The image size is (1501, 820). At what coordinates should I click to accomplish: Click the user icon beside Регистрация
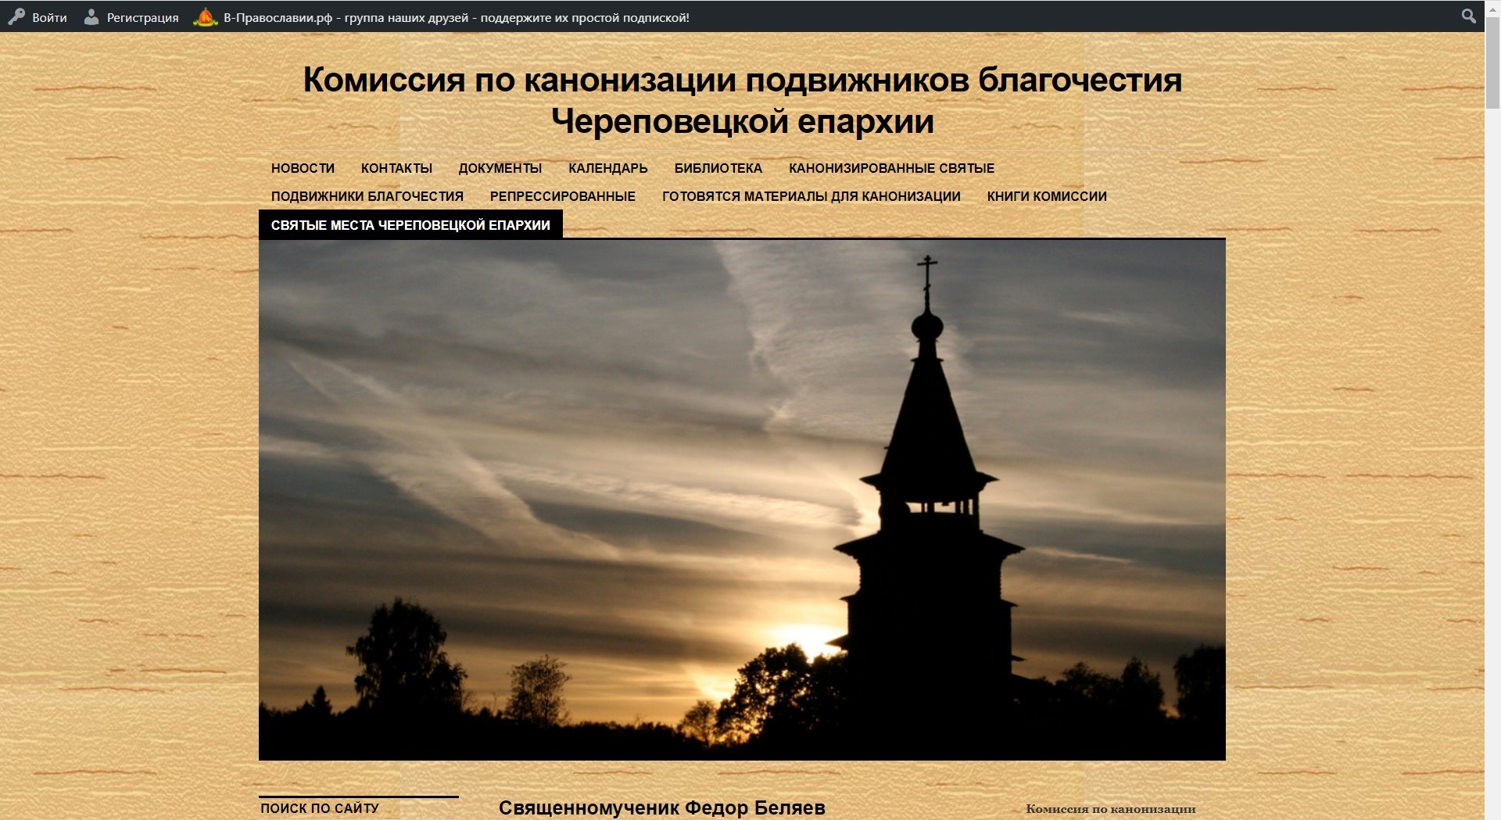[x=91, y=16]
